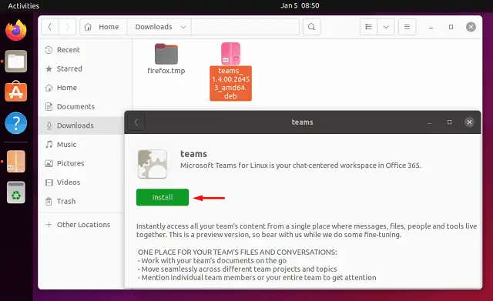Screen dimensions: 493x301
Task: Click 'Mention individual team members' line
Action: (257, 277)
